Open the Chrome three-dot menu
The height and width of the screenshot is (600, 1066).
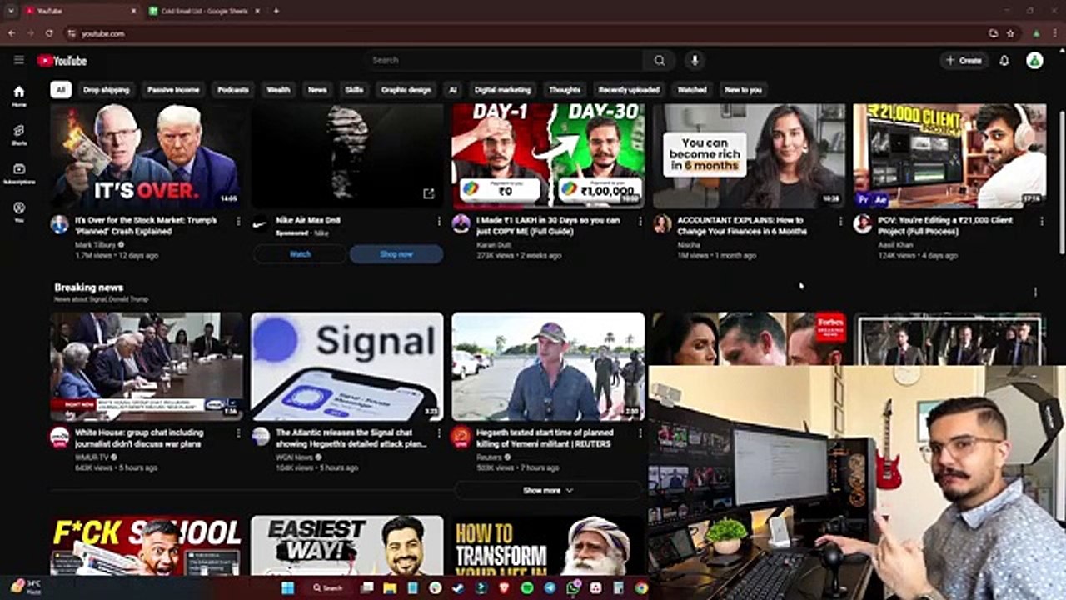[1054, 33]
